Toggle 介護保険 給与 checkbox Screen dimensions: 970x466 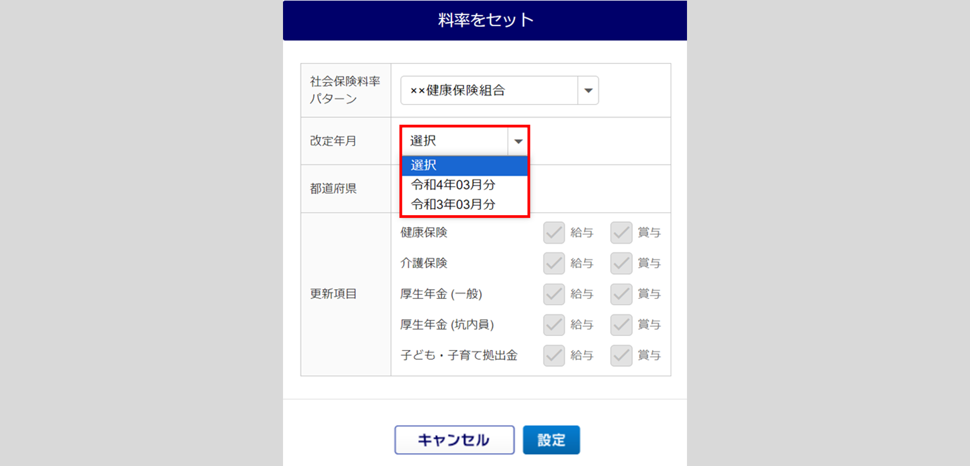pyautogui.click(x=554, y=263)
